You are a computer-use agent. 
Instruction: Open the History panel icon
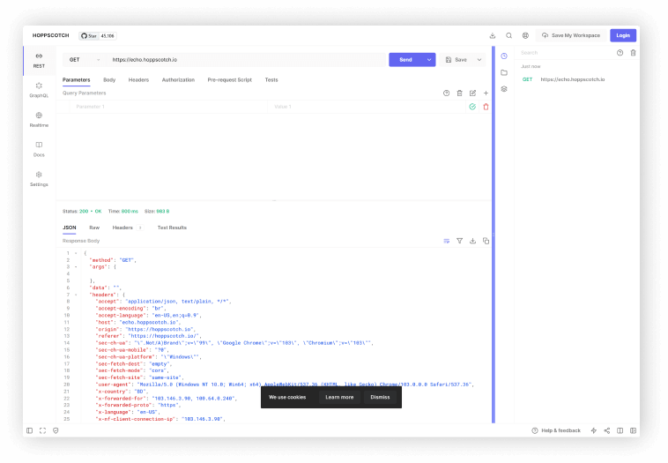click(504, 56)
